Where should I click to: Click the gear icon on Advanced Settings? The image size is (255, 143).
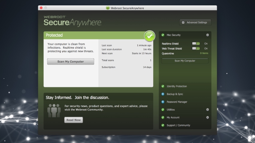pos(183,22)
